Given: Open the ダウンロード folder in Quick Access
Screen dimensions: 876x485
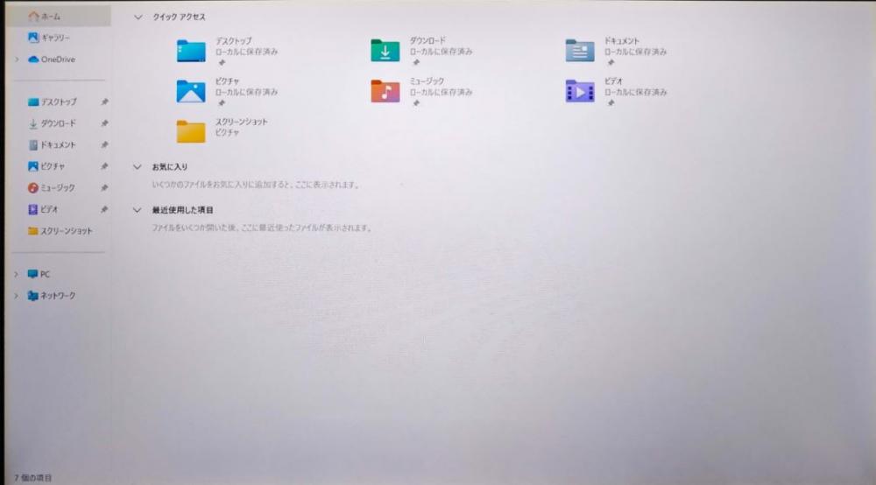Looking at the screenshot, I should (385, 51).
